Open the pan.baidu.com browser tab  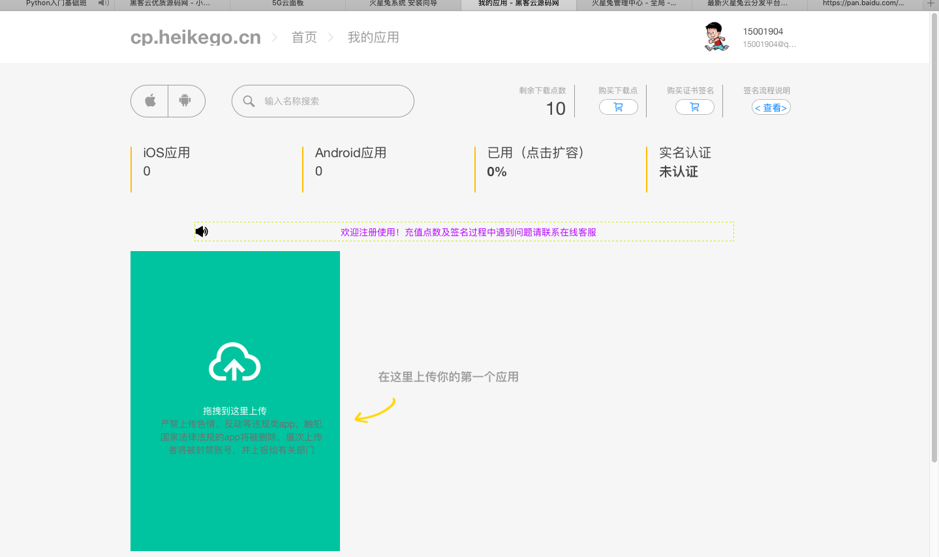pos(863,4)
